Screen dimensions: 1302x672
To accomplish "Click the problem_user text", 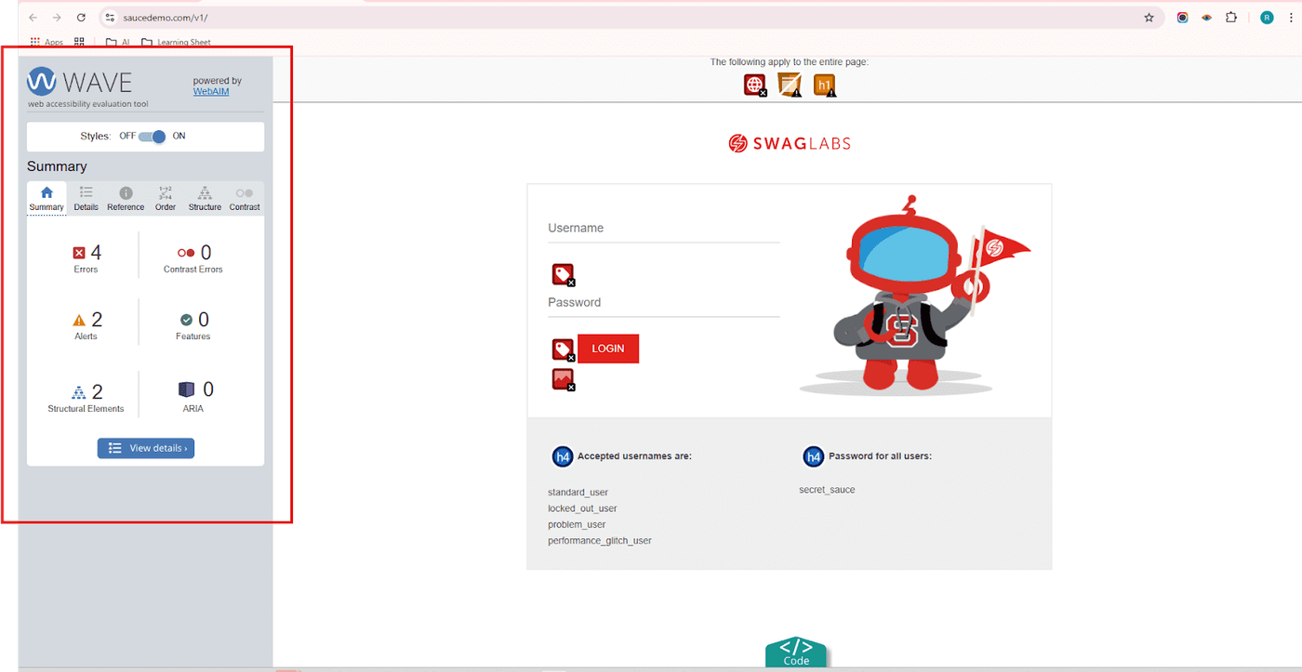I will coord(577,524).
